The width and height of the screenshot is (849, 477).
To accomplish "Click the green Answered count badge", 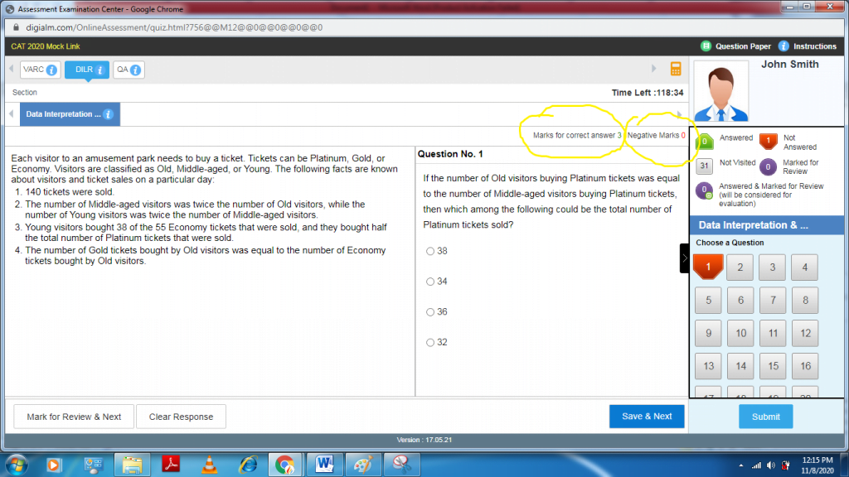I will click(x=705, y=142).
